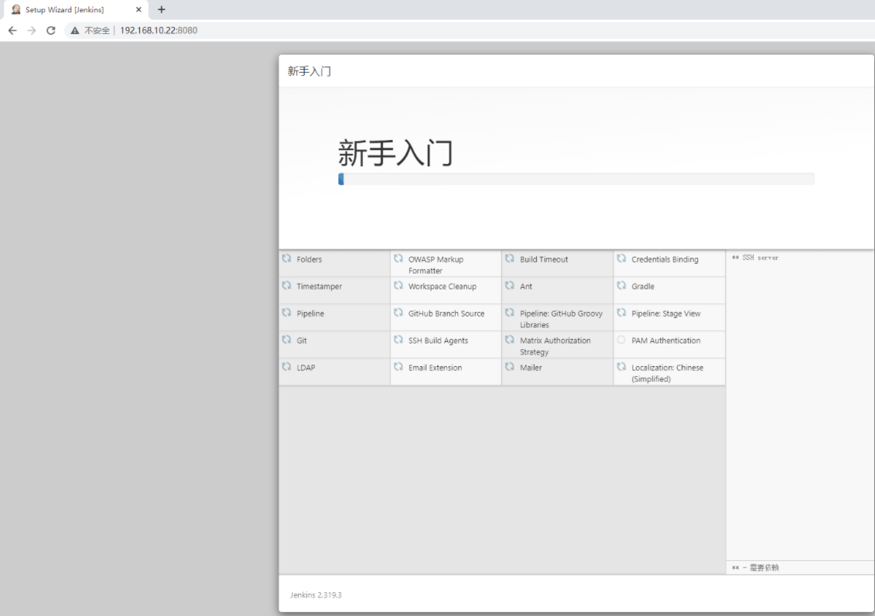This screenshot has width=875, height=616.
Task: Click the Matrix Authorization Strategy label
Action: (x=555, y=346)
